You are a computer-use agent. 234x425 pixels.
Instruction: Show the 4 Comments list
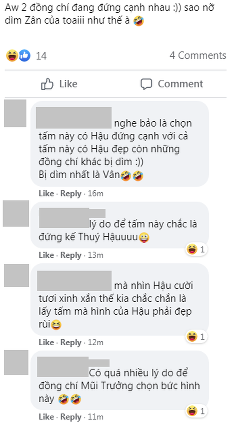pyautogui.click(x=198, y=55)
